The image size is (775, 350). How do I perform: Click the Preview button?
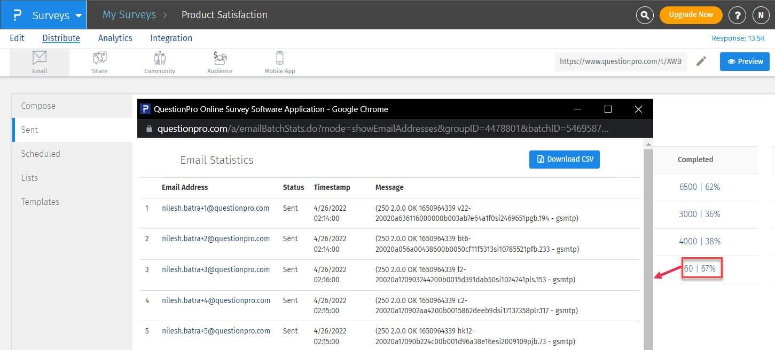click(x=745, y=61)
